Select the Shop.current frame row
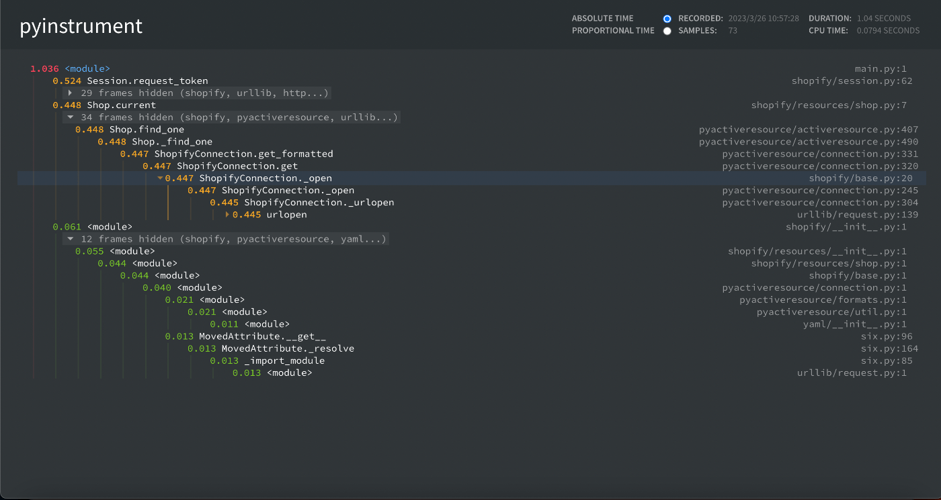Image resolution: width=941 pixels, height=500 pixels. pos(121,105)
